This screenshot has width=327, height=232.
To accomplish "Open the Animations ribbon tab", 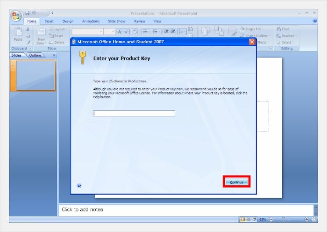I will pos(91,21).
